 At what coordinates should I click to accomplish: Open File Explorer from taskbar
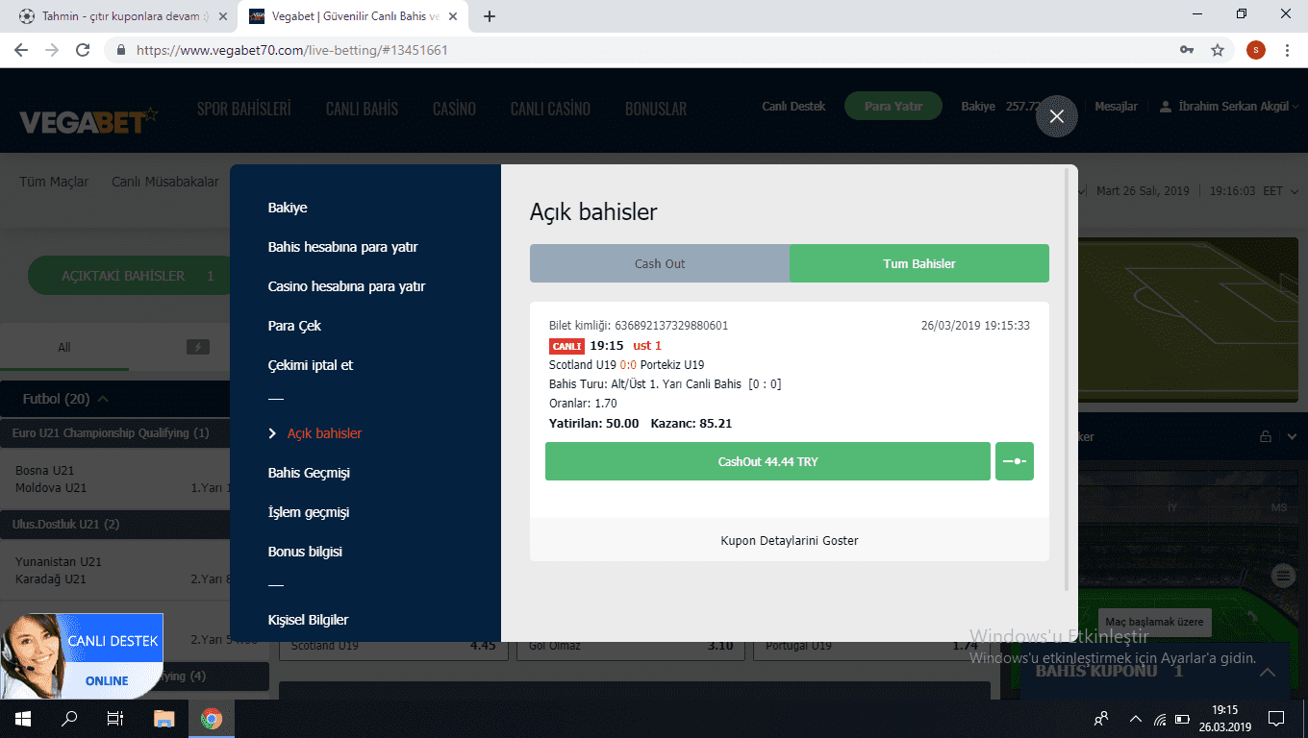pyautogui.click(x=164, y=718)
